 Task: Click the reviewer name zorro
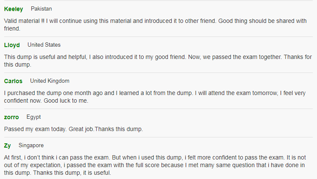11,117
